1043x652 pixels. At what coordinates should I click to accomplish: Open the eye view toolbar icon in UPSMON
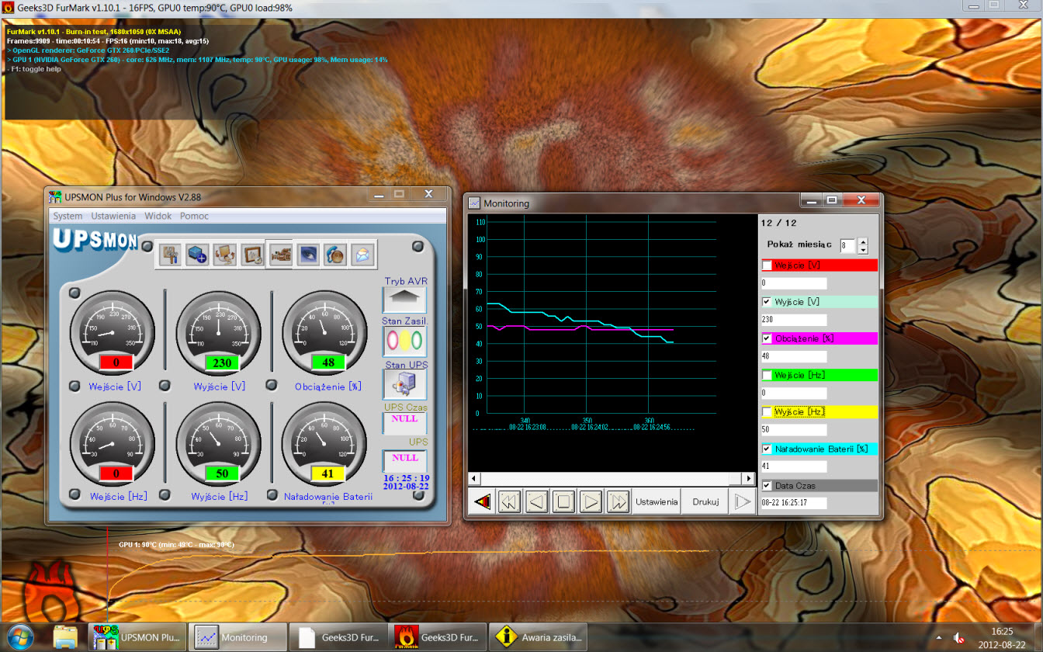(307, 254)
